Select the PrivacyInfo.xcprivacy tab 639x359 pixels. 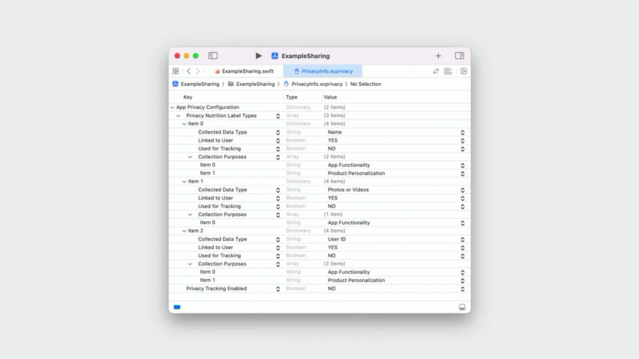[x=323, y=71]
